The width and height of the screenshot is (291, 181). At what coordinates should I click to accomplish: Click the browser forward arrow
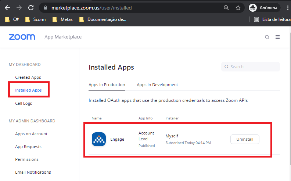point(19,8)
